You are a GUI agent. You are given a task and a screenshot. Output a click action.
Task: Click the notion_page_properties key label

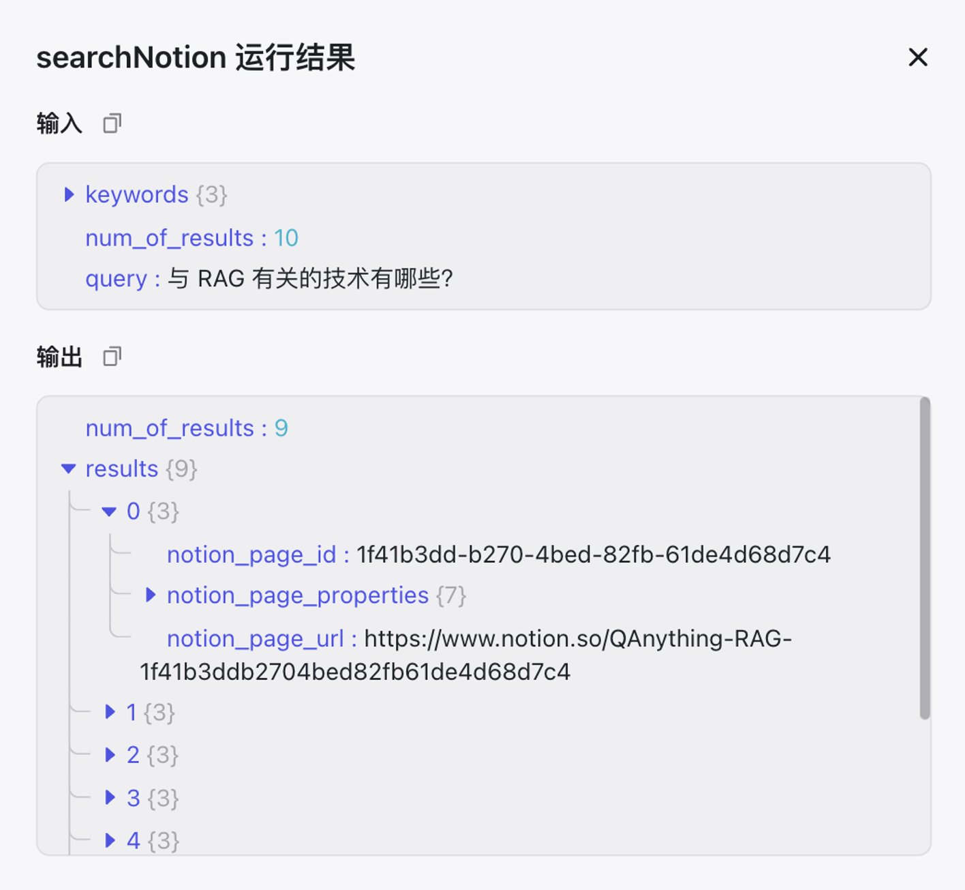pos(297,595)
